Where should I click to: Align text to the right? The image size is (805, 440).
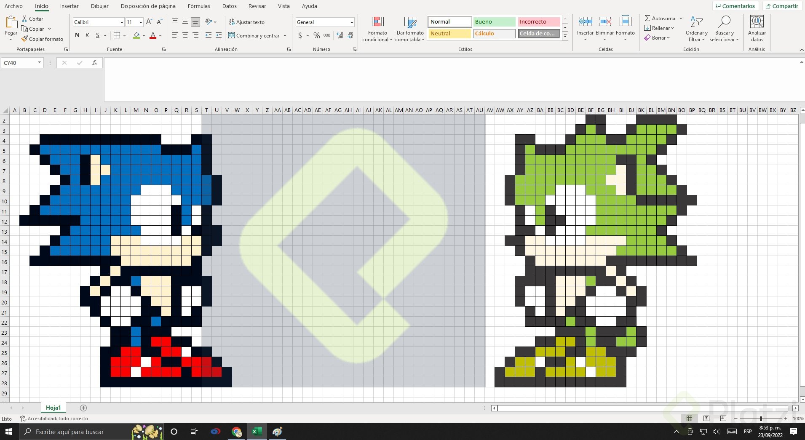click(x=195, y=35)
